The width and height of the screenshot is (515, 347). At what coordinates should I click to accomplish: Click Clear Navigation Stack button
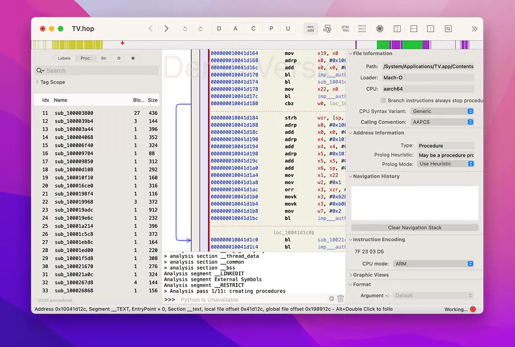[414, 228]
